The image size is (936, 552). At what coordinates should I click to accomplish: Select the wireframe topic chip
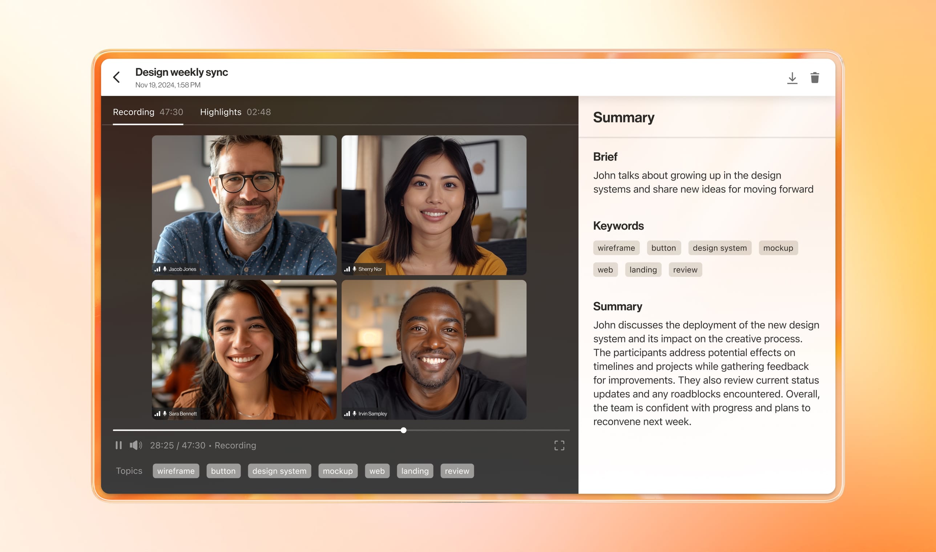175,471
